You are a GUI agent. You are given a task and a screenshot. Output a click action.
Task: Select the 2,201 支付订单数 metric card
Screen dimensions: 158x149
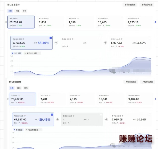[52, 99]
